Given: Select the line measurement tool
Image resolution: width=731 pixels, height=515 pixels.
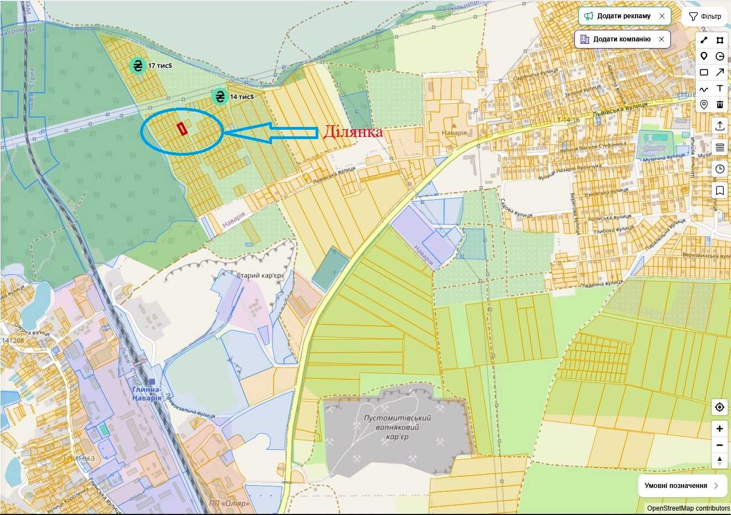Looking at the screenshot, I should click(x=704, y=40).
